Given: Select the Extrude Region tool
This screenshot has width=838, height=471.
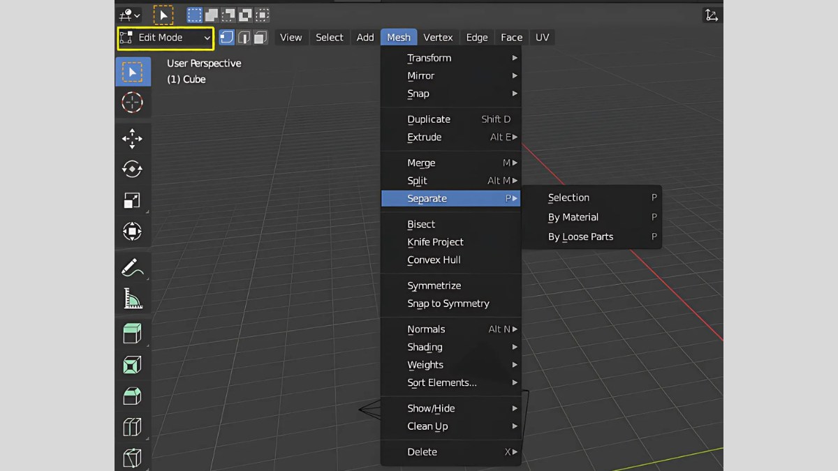Looking at the screenshot, I should tap(133, 334).
